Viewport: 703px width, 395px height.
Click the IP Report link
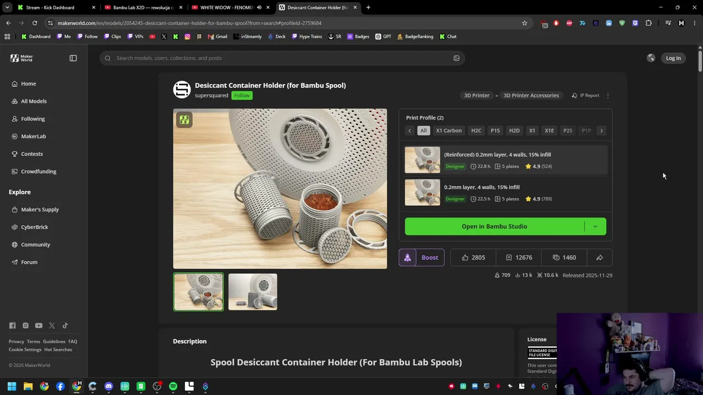585,95
